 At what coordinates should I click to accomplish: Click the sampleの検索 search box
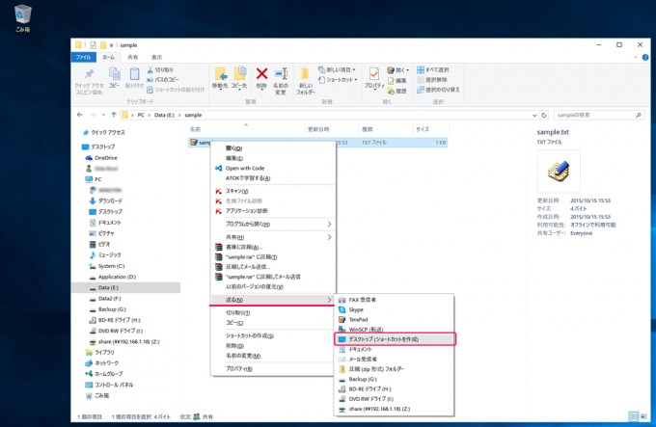click(x=599, y=115)
